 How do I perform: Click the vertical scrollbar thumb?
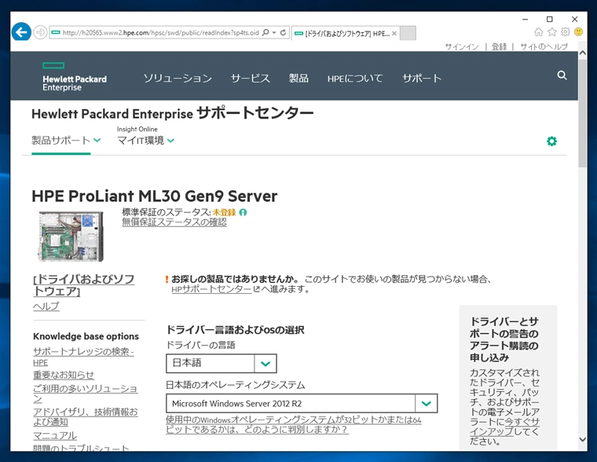pyautogui.click(x=582, y=112)
